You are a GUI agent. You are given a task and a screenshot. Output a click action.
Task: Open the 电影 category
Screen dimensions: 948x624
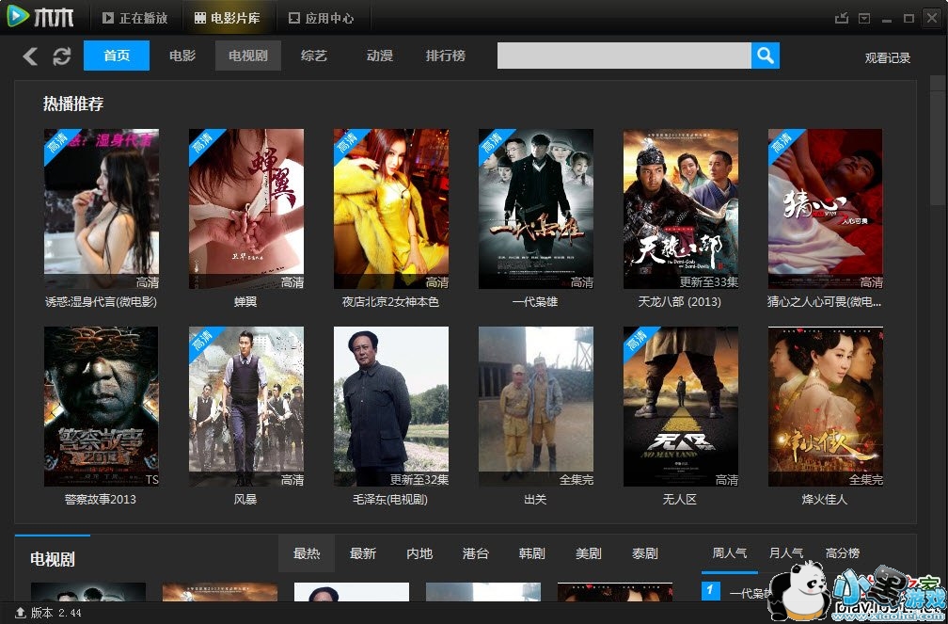tap(182, 56)
